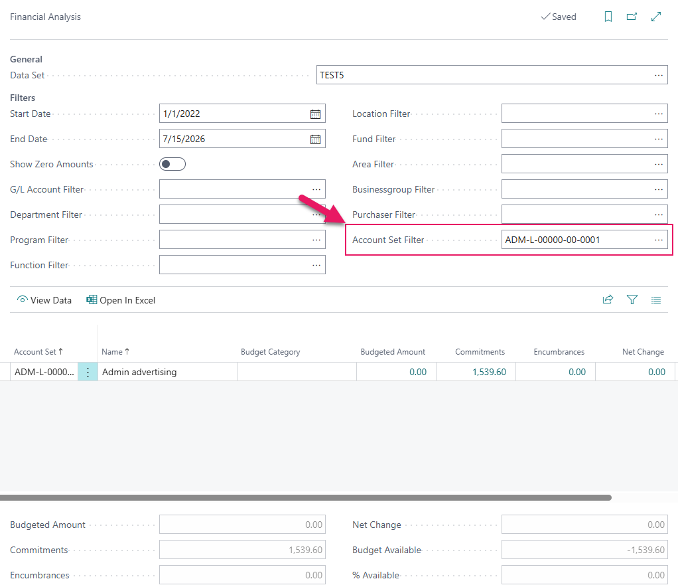
Task: Open Data Set TEST5 lookup ellipsis
Action: point(659,75)
